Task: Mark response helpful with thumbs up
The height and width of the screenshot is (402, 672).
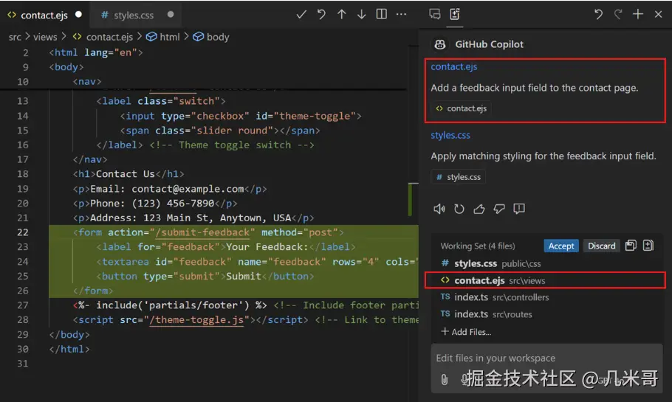Action: point(479,209)
